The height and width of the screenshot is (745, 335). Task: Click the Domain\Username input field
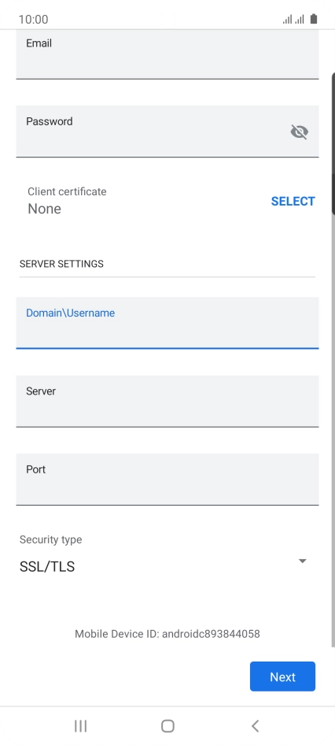click(x=167, y=323)
